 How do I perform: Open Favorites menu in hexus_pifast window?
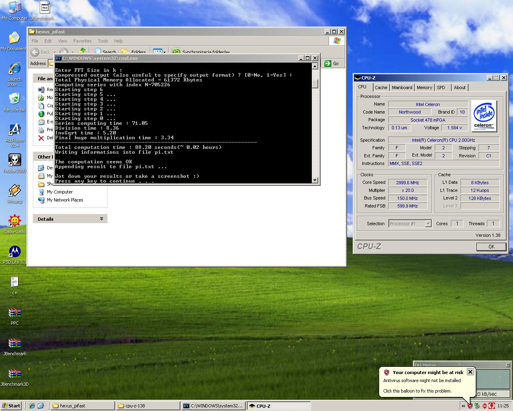(82, 41)
